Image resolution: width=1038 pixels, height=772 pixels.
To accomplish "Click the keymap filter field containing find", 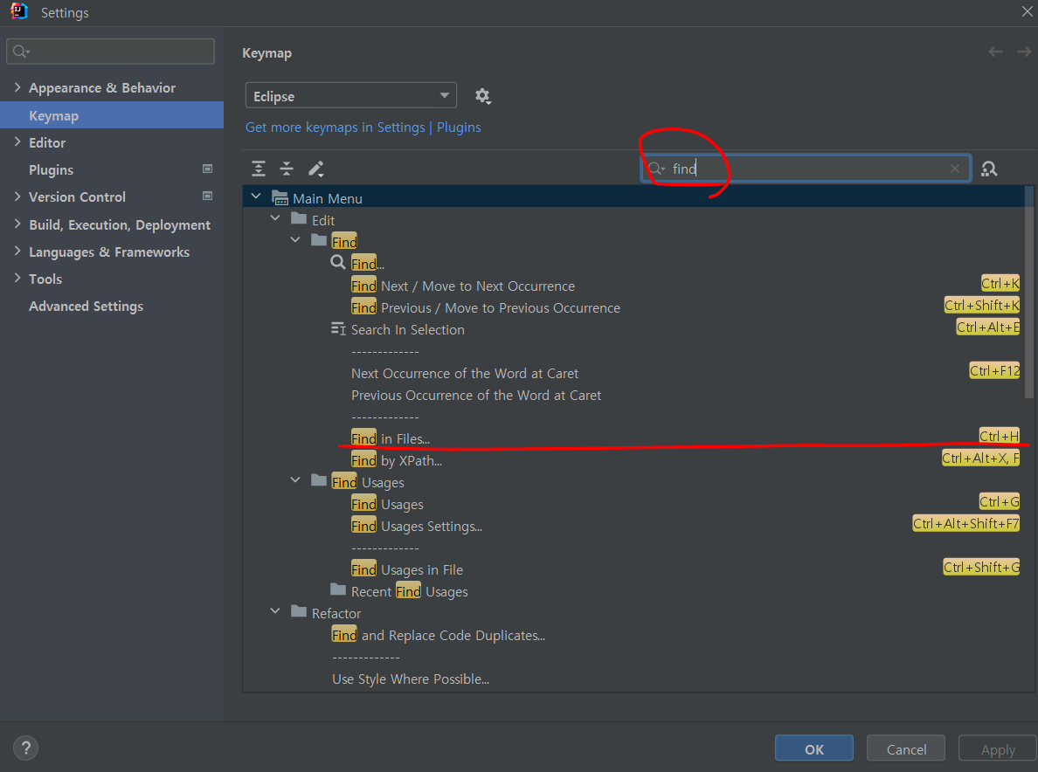I will coord(806,169).
